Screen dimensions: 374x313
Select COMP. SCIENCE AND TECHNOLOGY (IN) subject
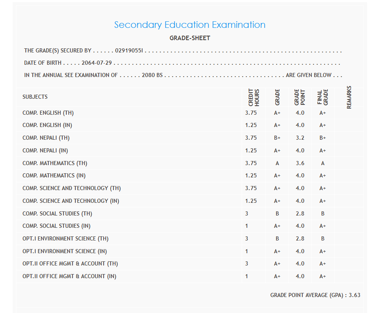pyautogui.click(x=71, y=201)
